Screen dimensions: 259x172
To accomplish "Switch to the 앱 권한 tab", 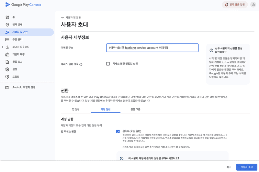I will coord(75,109).
